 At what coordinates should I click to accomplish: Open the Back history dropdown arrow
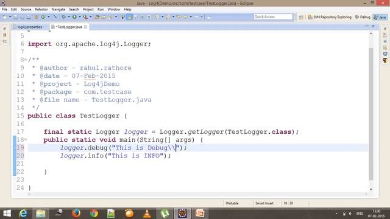point(191,17)
